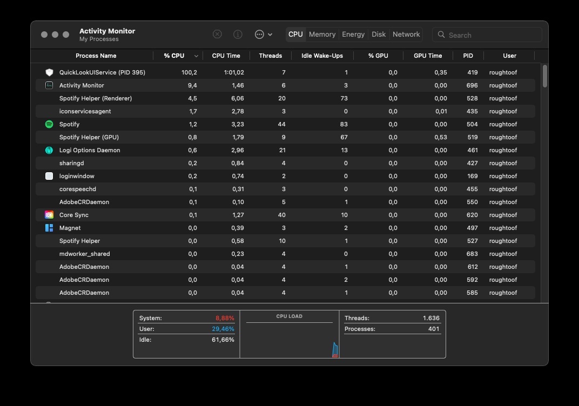
Task: Click the Core Sync Creative Cloud icon
Action: tap(49, 215)
